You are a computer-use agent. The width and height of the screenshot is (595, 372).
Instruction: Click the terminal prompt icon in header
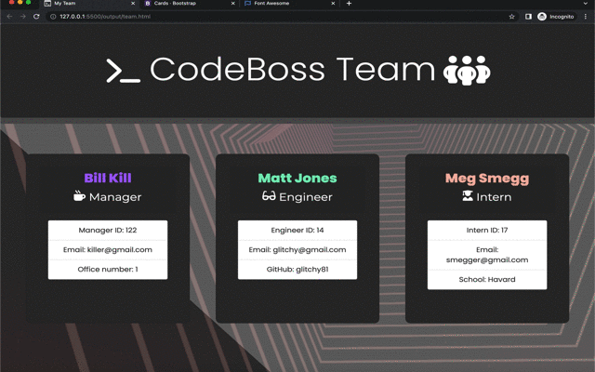[124, 71]
